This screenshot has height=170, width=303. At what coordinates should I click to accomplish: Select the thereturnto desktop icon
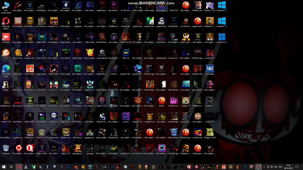(x=114, y=133)
